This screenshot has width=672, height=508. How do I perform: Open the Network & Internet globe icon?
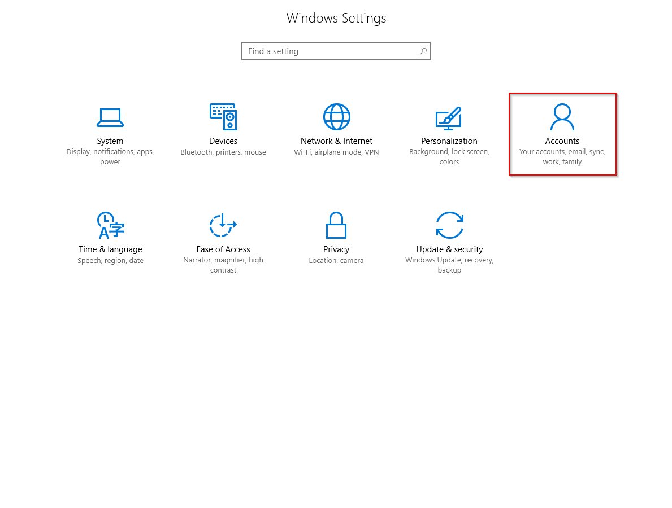336,117
